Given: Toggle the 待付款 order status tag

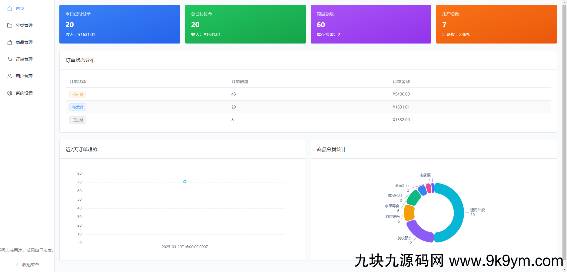Looking at the screenshot, I should (x=78, y=94).
